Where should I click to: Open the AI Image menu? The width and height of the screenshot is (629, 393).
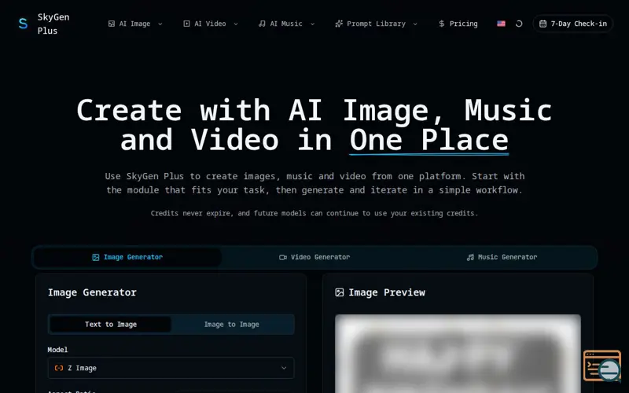(135, 24)
